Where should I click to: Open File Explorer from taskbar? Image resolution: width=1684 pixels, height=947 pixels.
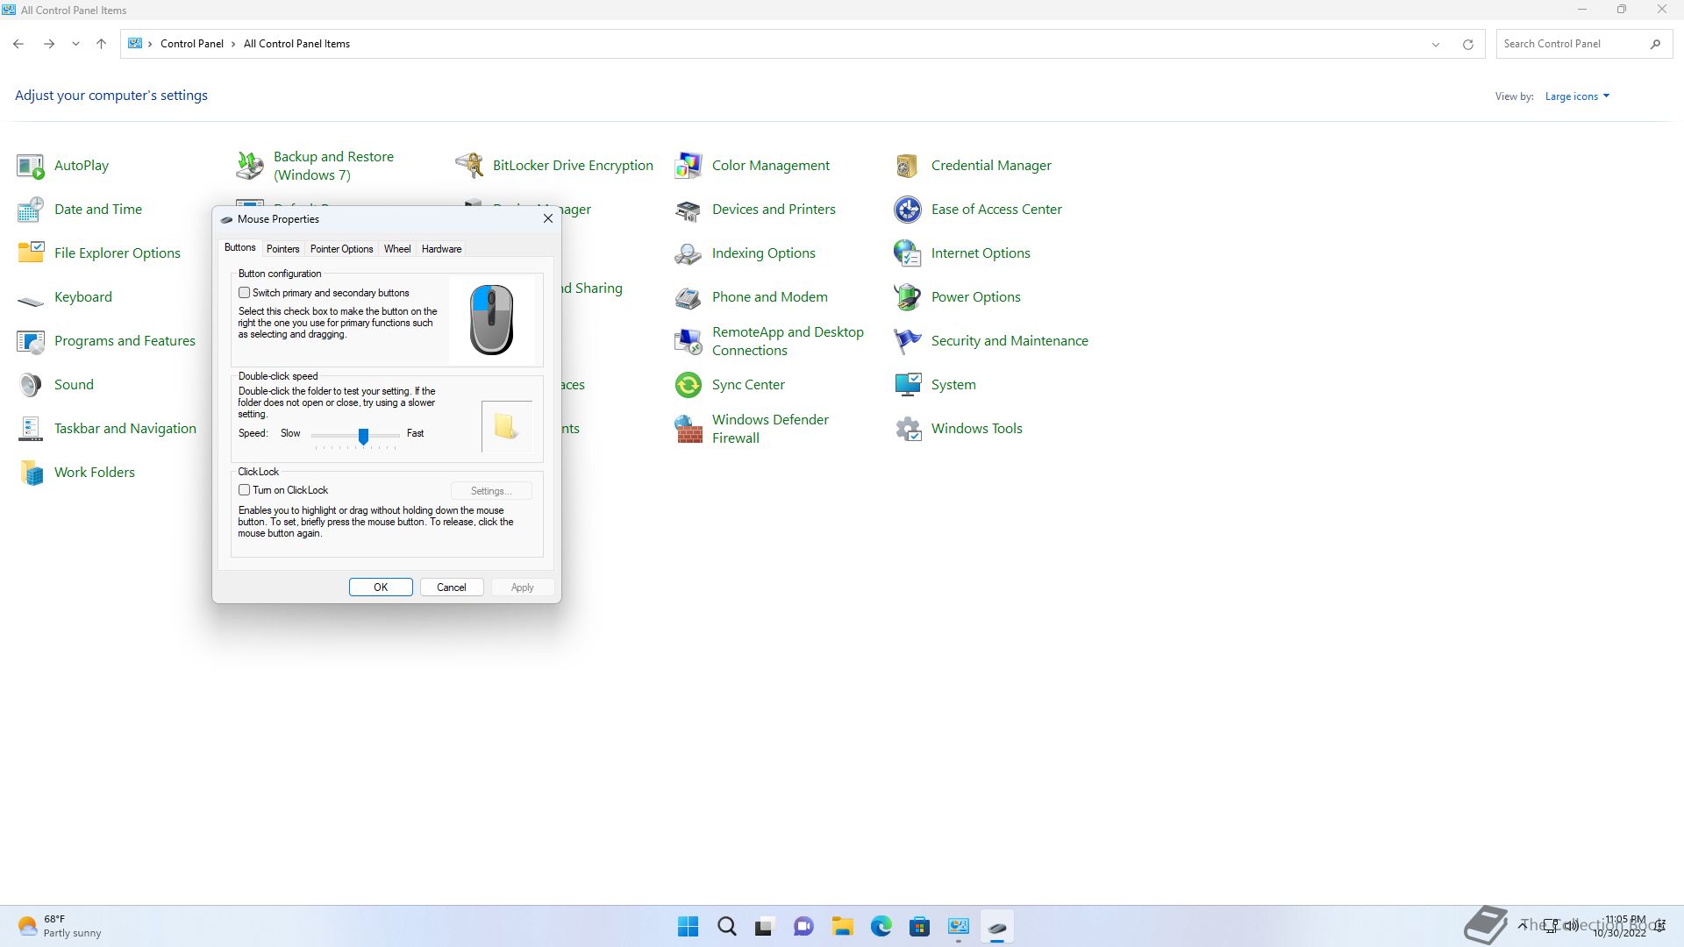(x=843, y=927)
